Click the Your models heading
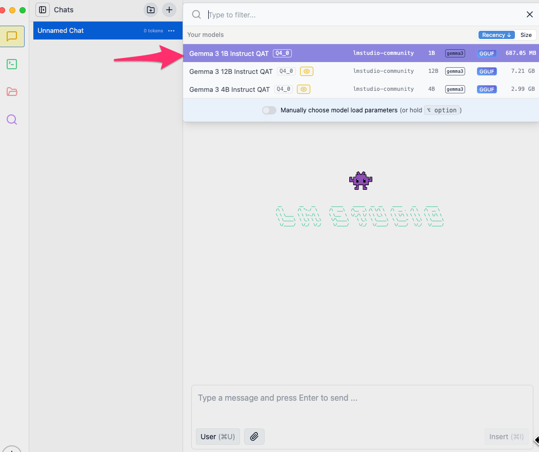539x452 pixels. point(206,35)
